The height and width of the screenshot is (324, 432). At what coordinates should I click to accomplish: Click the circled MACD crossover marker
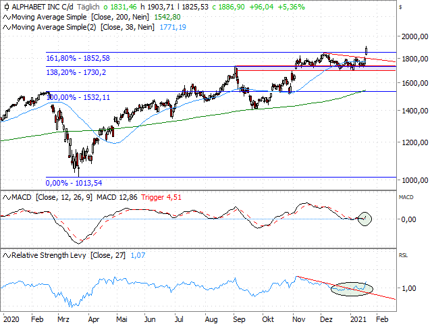tap(364, 219)
